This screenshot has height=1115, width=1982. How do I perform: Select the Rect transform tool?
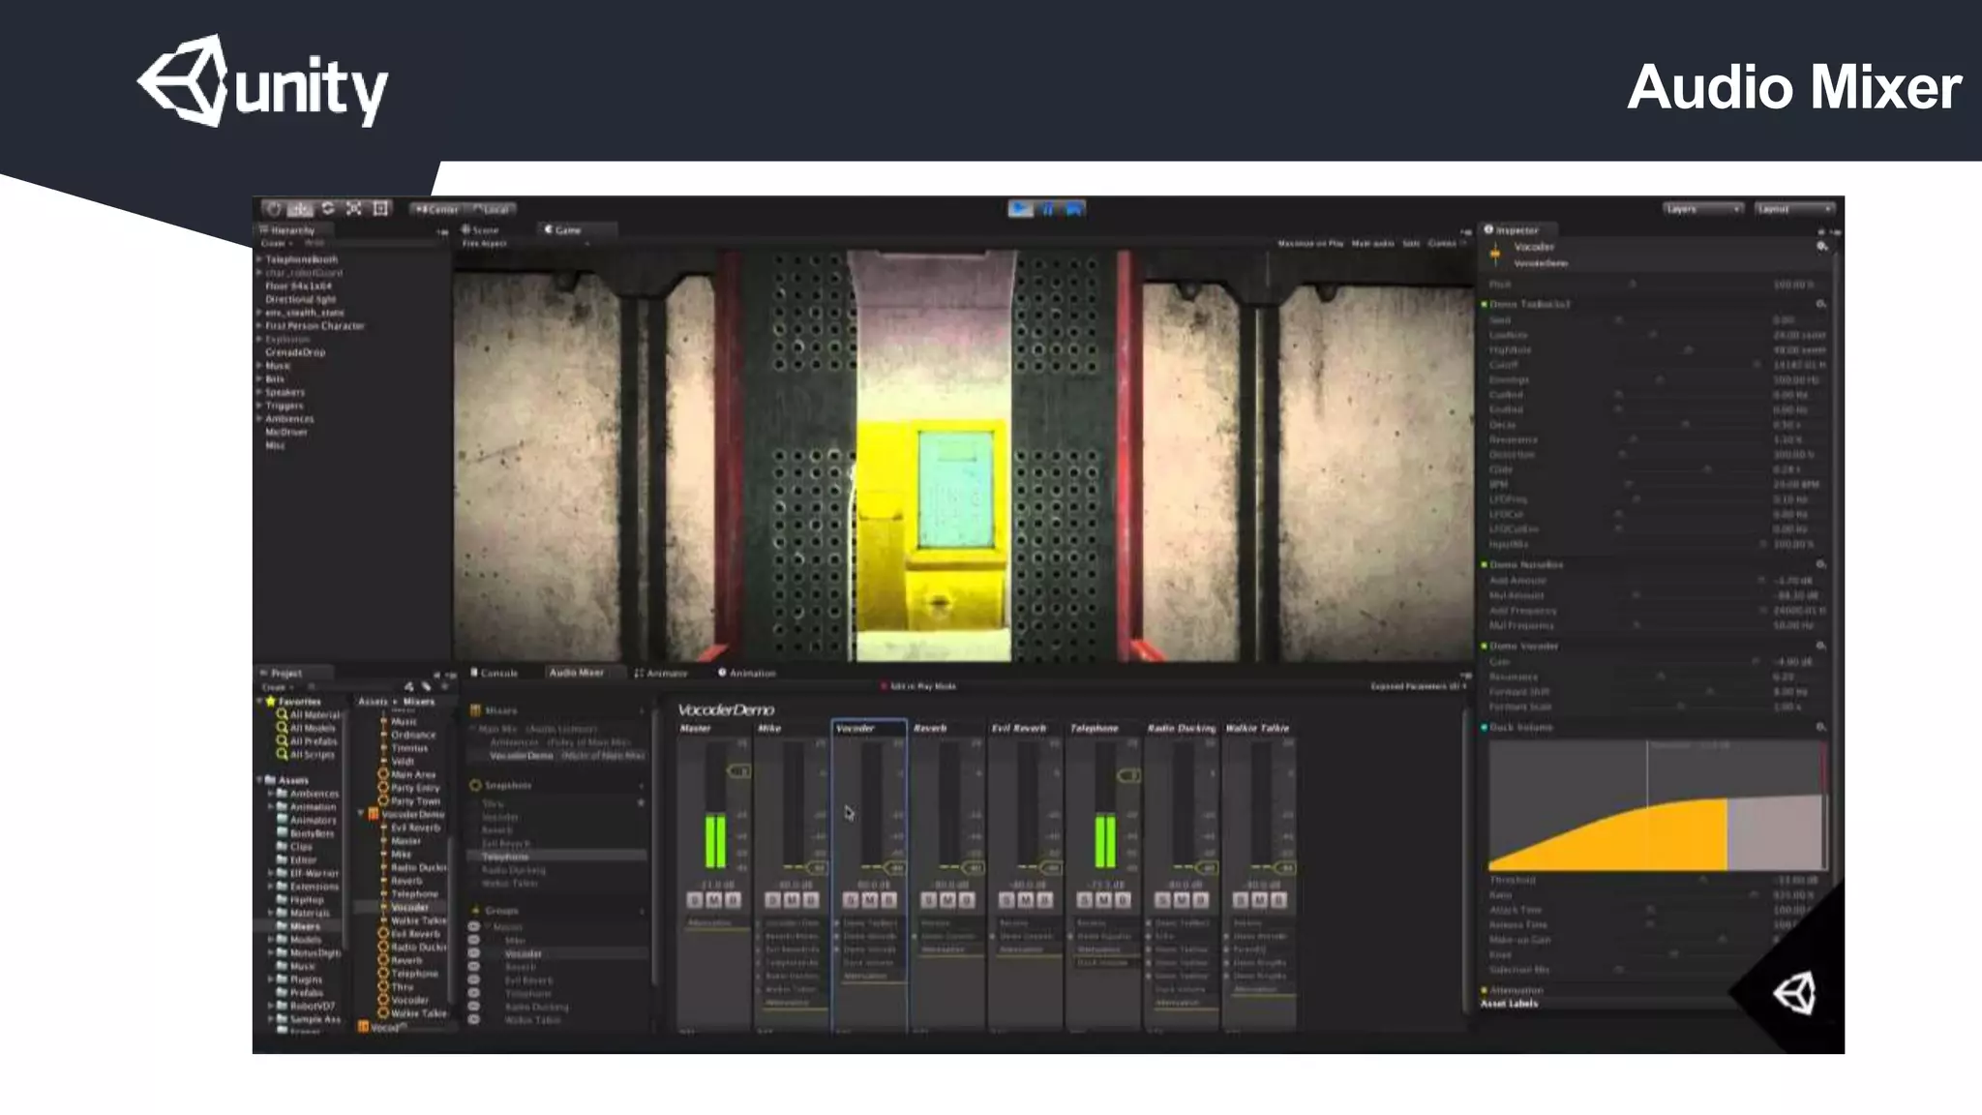[380, 209]
